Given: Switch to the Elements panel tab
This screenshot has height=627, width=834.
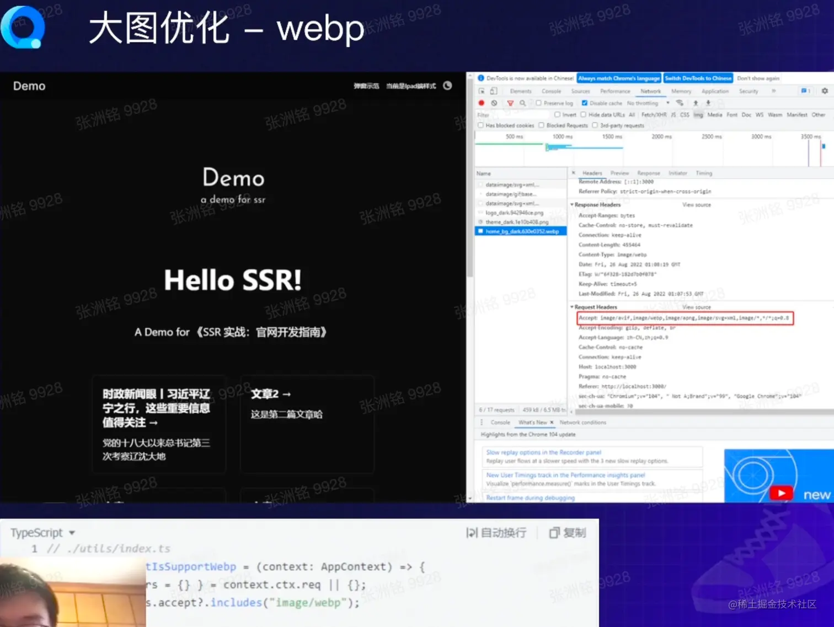Looking at the screenshot, I should (521, 91).
